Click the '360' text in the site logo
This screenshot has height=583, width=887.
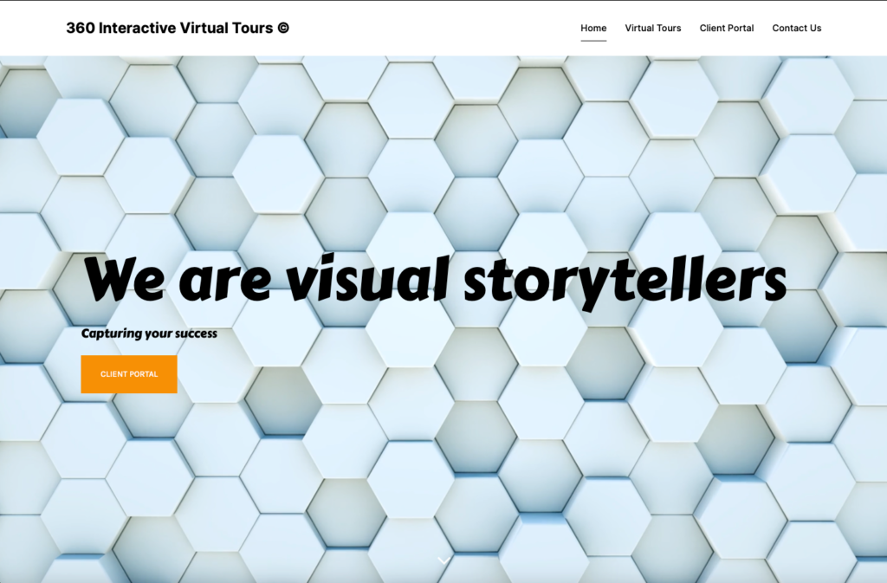coord(81,28)
